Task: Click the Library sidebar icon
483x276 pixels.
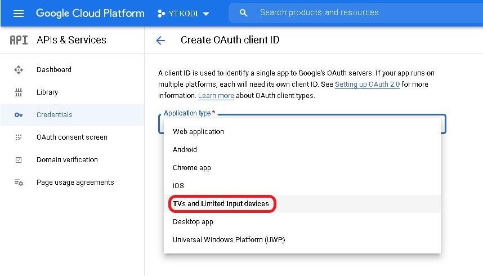Action: click(19, 92)
